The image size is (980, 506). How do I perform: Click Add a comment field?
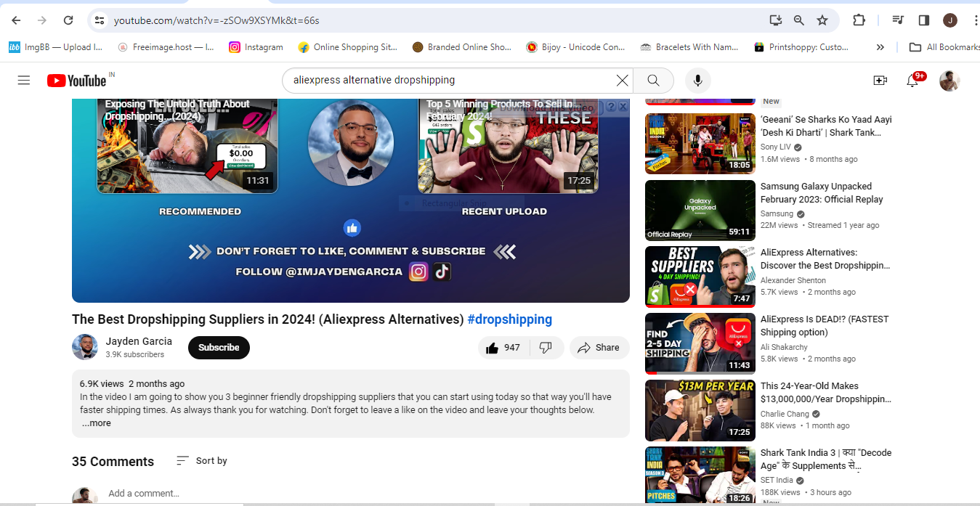tap(144, 494)
